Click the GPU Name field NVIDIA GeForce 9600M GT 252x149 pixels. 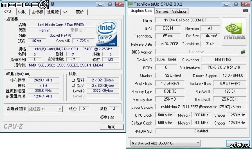point(187,20)
